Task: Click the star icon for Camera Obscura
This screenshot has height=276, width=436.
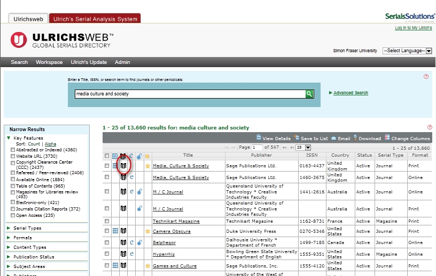Action: click(147, 231)
